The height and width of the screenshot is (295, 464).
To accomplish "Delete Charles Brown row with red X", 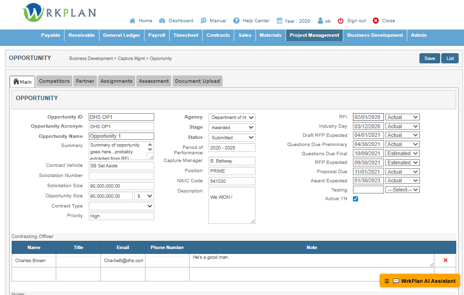I will tap(445, 260).
